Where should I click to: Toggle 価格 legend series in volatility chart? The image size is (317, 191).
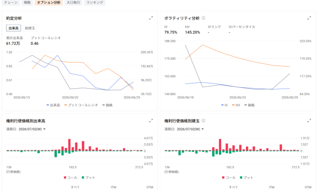[x=249, y=105]
